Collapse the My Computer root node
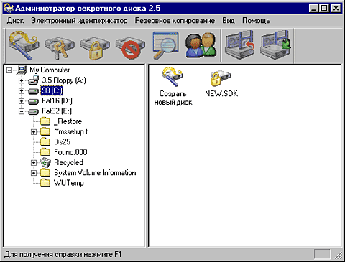The width and height of the screenshot is (345, 262). (9, 70)
